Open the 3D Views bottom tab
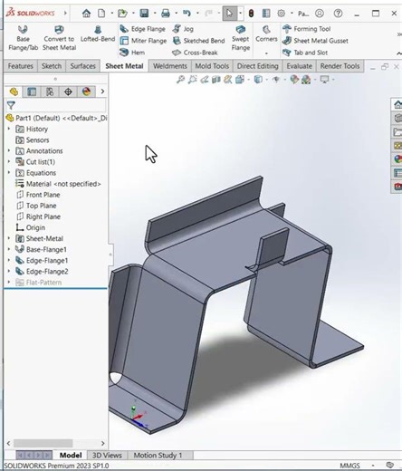Image resolution: width=402 pixels, height=471 pixels. point(107,456)
